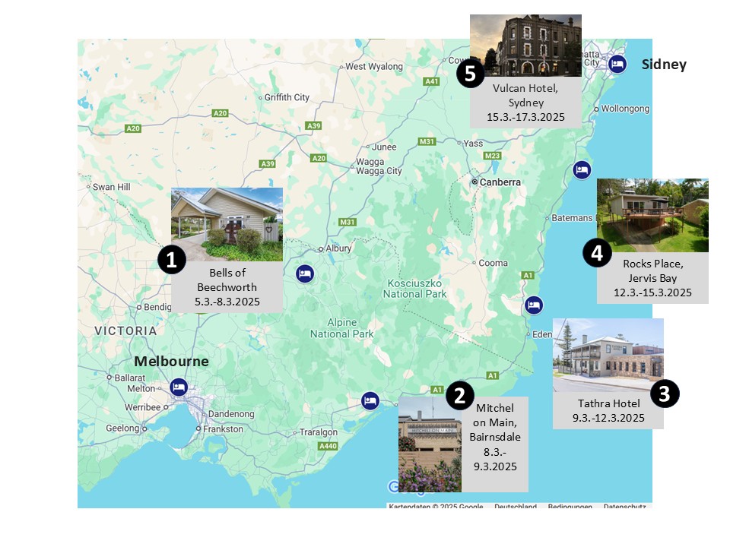
Task: Click the bed marker south of Albury
Action: (x=304, y=274)
